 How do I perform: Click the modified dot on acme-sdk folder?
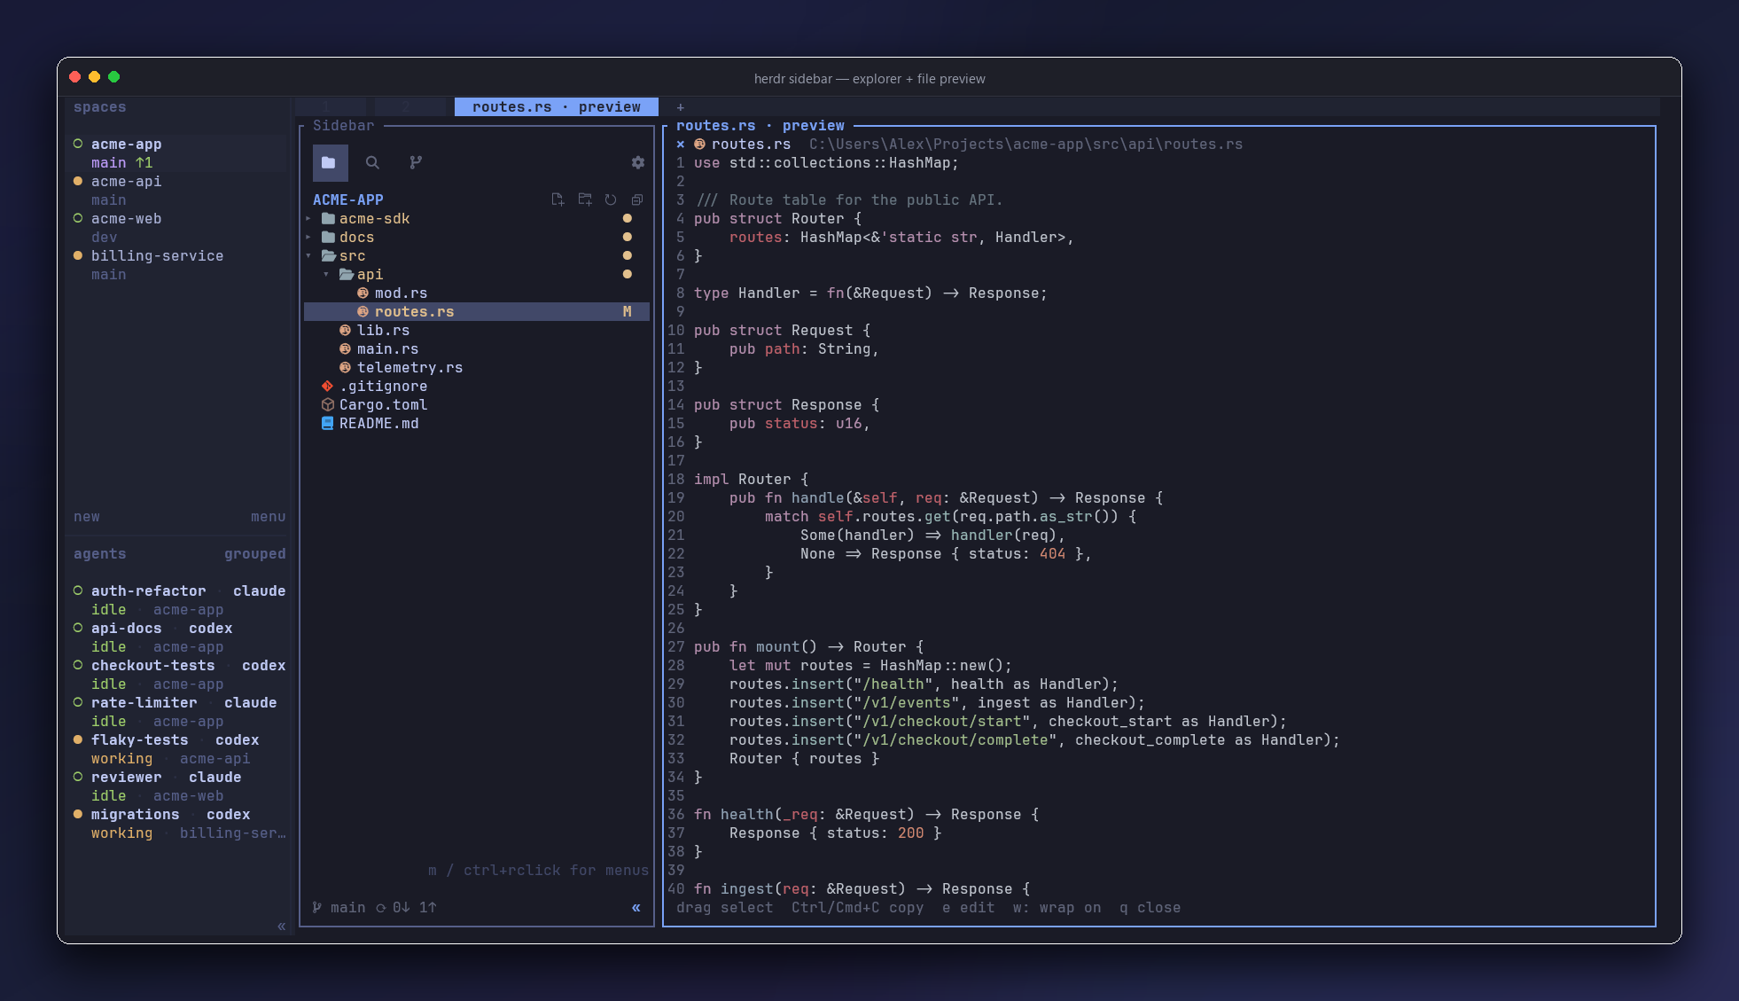tap(628, 218)
